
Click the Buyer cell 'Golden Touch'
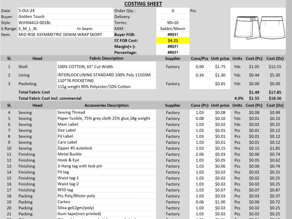coord(65,17)
